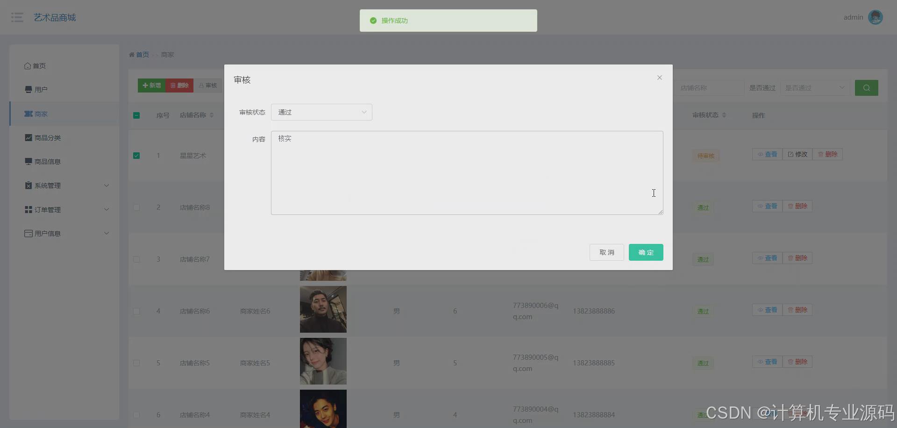
Task: Check the checkbox for row 店铺名称5
Action: (x=136, y=363)
